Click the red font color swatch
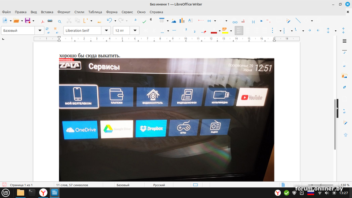The image size is (352, 198). [x=214, y=31]
